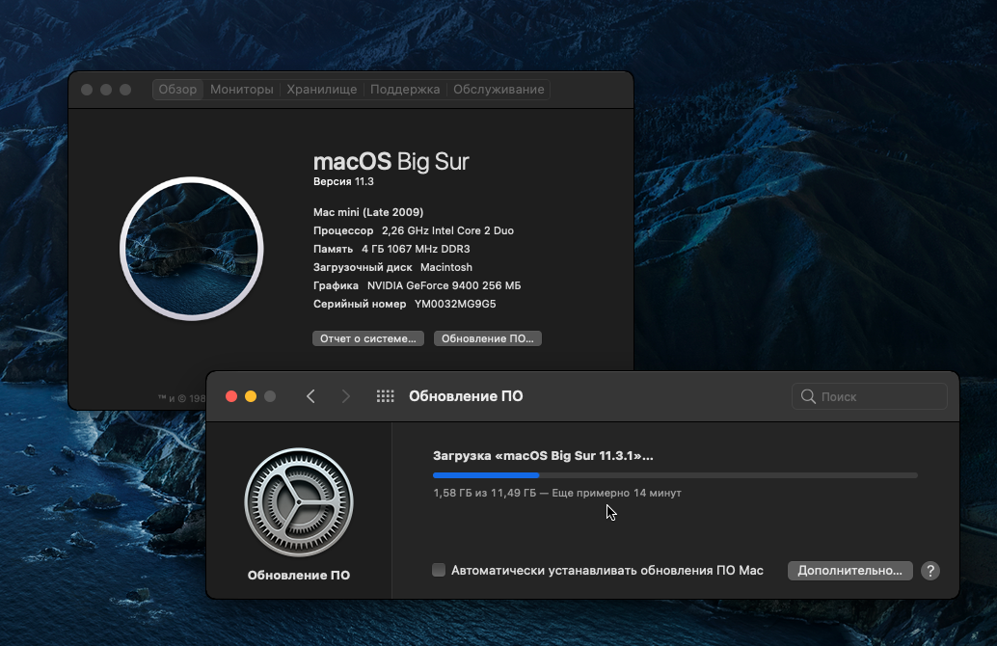This screenshot has height=646, width=997.
Task: Show all preferences grid icon
Action: (386, 396)
